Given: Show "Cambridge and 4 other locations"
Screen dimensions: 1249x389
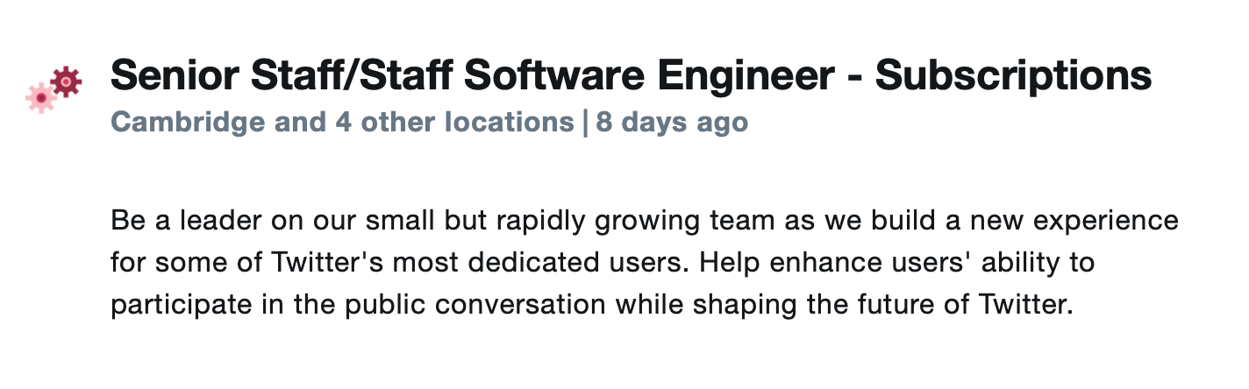Looking at the screenshot, I should coord(342,122).
